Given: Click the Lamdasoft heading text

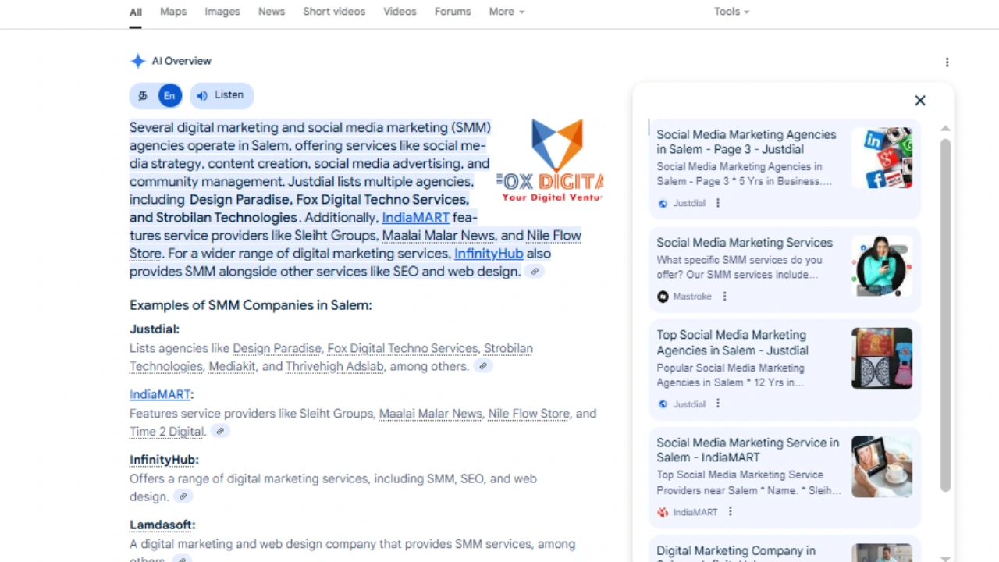Looking at the screenshot, I should click(162, 525).
